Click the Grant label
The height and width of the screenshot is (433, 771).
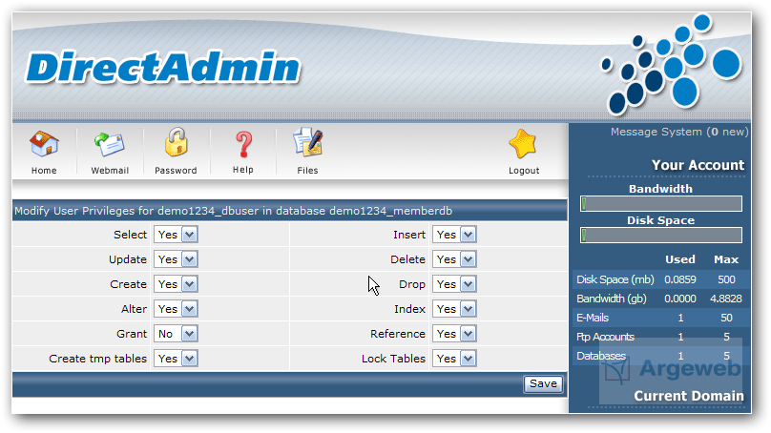(132, 334)
